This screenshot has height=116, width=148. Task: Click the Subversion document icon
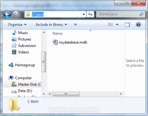click(x=14, y=46)
